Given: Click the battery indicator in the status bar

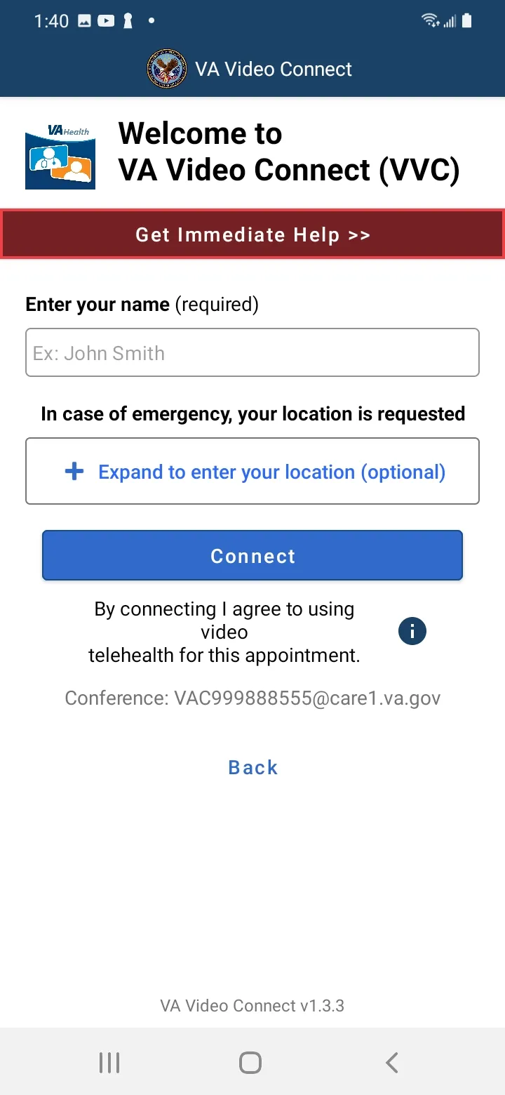Looking at the screenshot, I should 467,20.
